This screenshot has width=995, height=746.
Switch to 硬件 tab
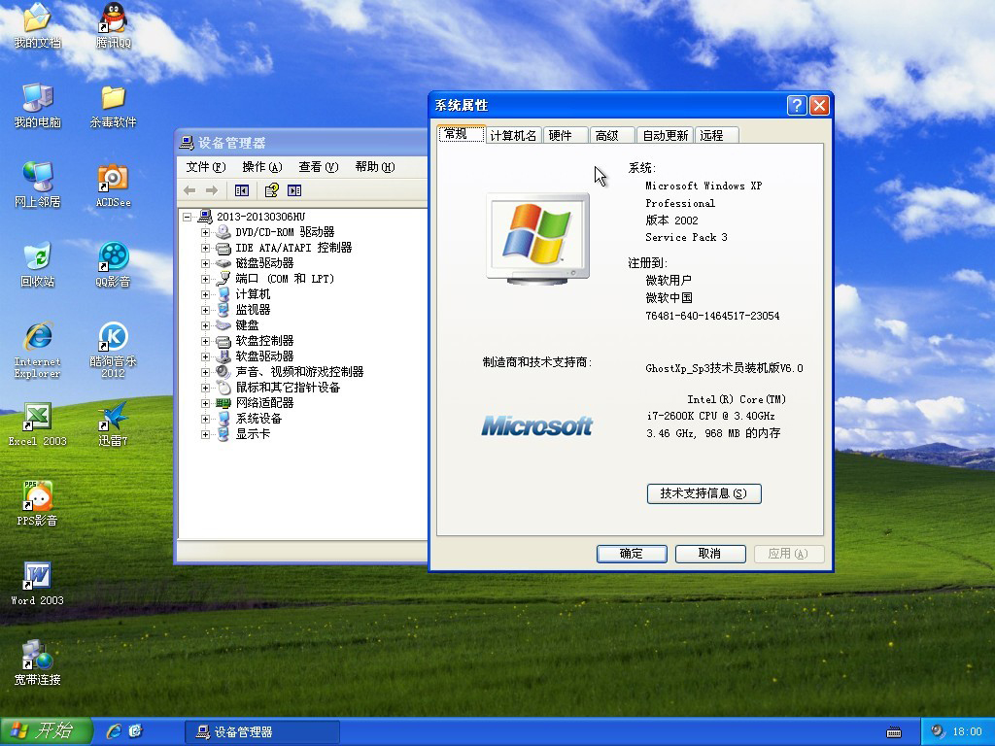click(x=565, y=135)
